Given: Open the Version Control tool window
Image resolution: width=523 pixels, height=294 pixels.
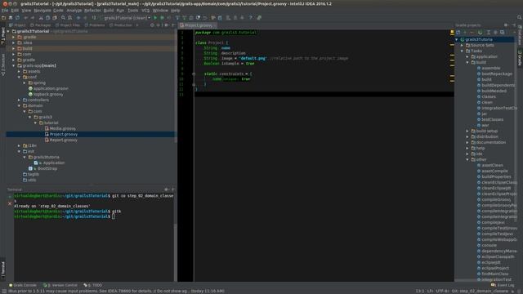Looking at the screenshot, I should 60,285.
